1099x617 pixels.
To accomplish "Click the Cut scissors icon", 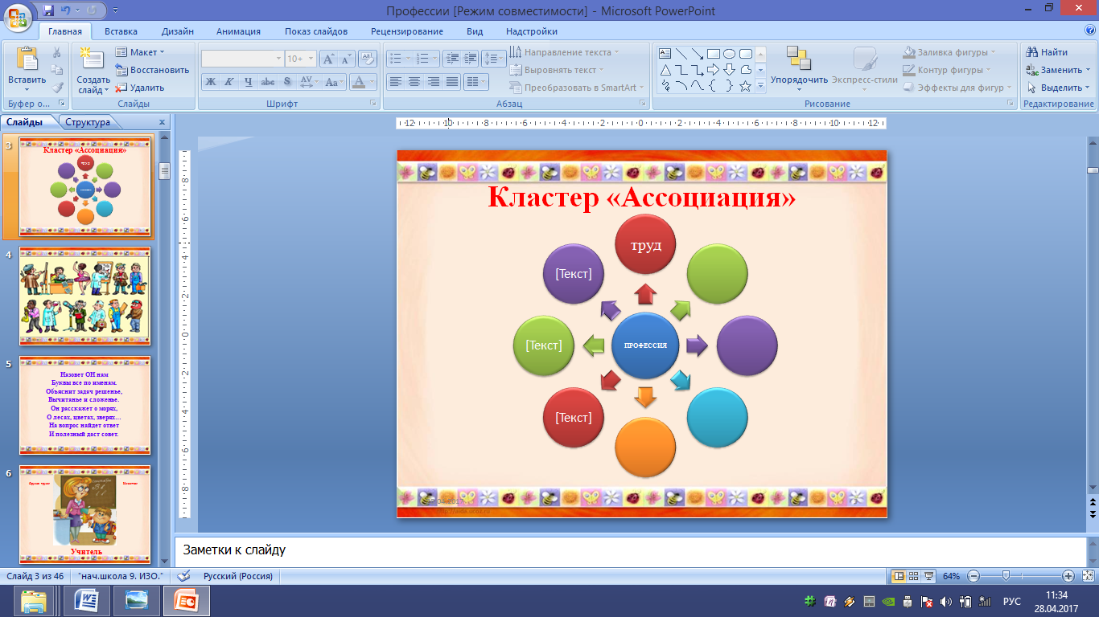I will (x=56, y=52).
